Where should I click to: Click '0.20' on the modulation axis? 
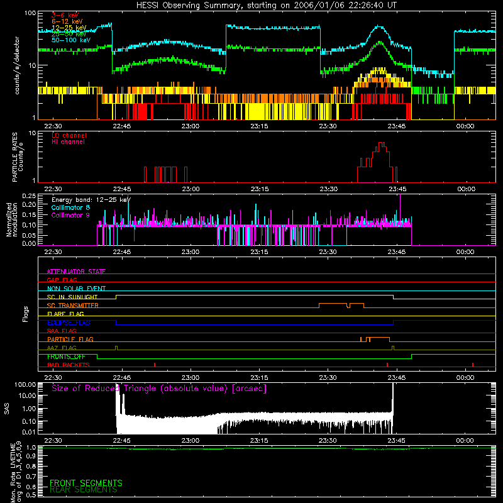(x=29, y=205)
